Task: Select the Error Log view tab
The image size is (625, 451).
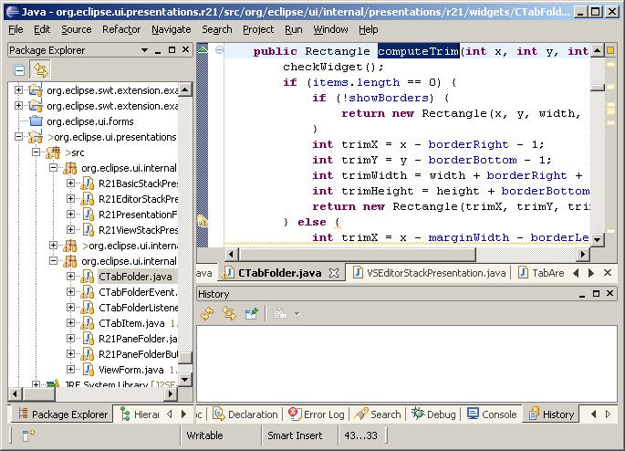Action: (x=317, y=414)
